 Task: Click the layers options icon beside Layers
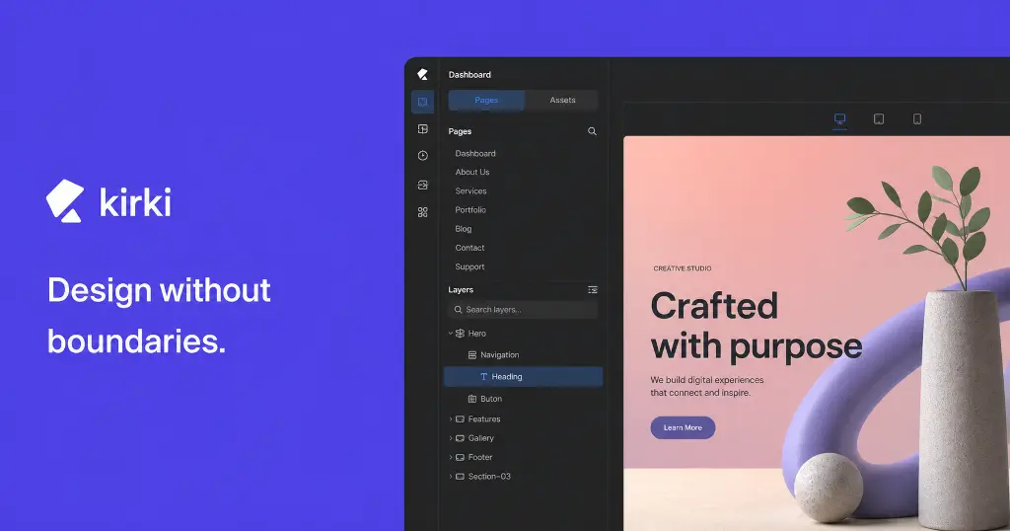point(593,290)
